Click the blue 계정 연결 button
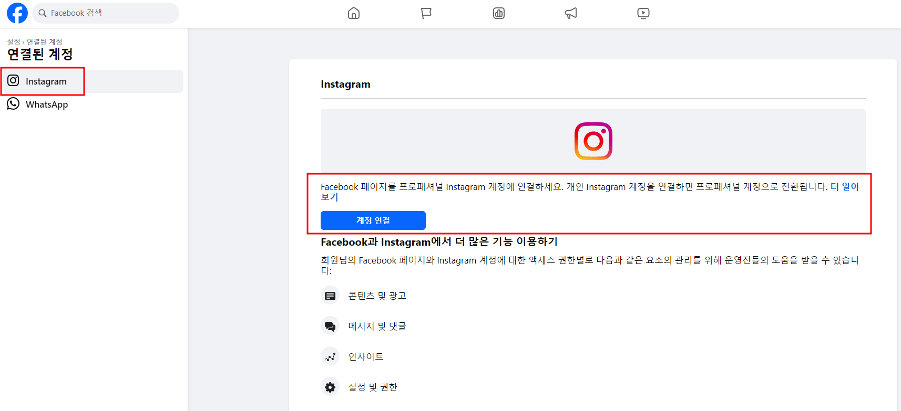 tap(373, 220)
